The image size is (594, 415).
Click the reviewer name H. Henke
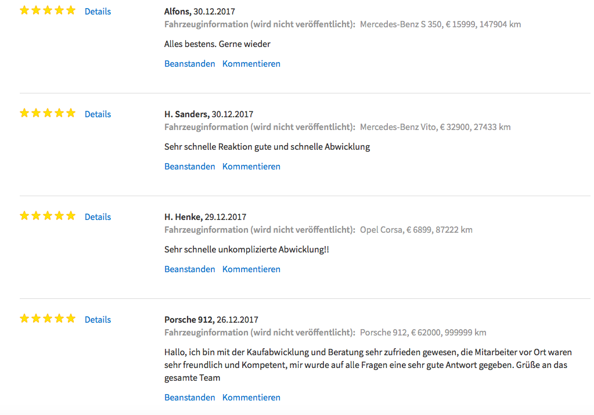(183, 216)
